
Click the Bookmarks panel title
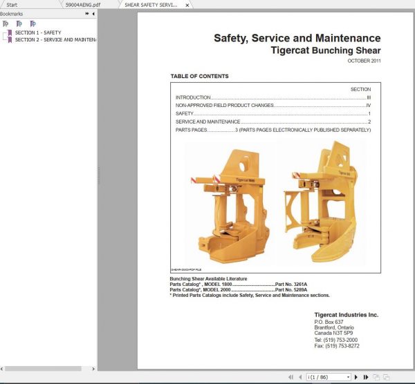(11, 14)
